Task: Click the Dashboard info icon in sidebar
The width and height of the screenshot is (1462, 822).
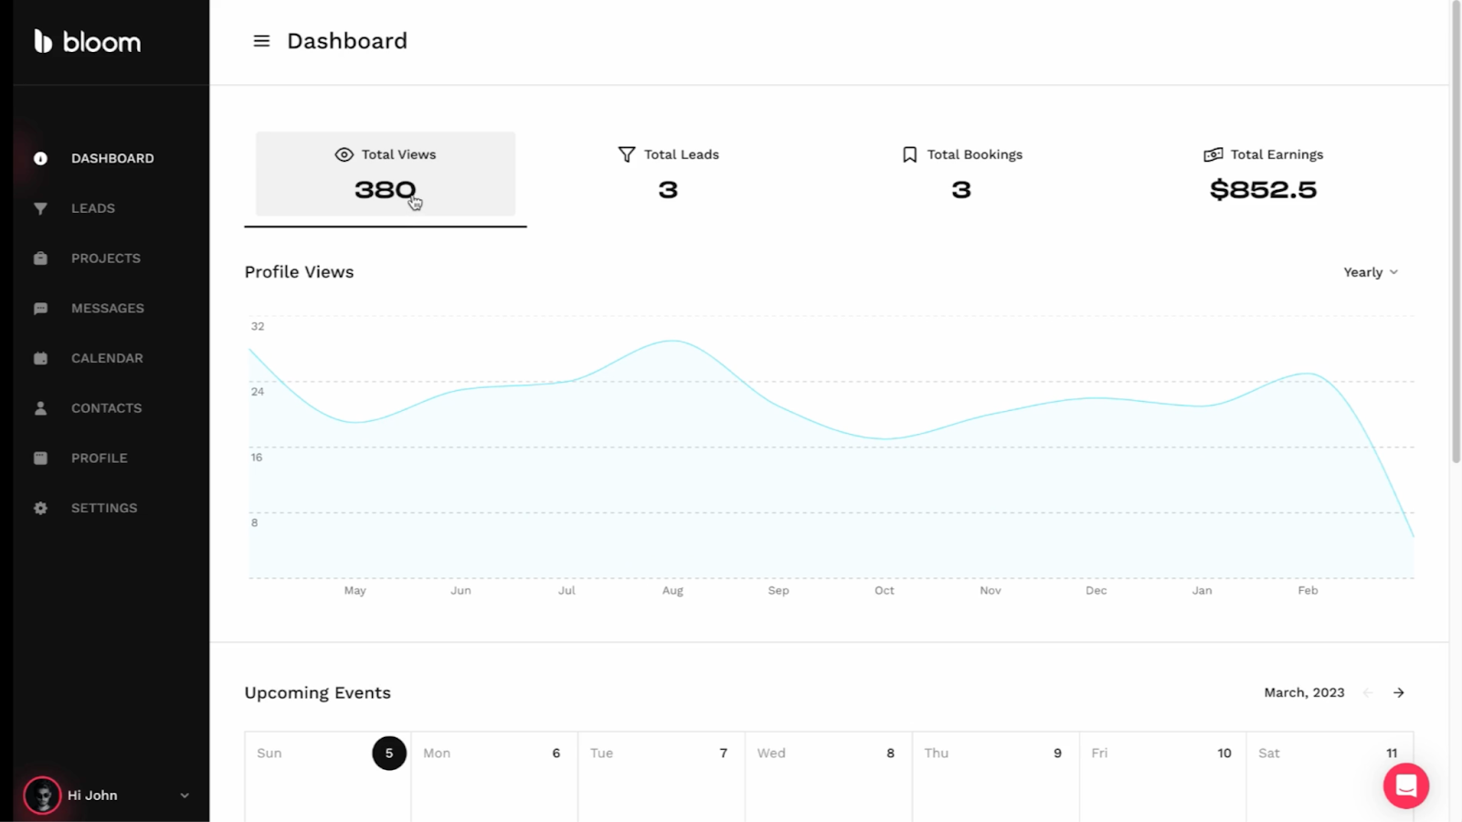Action: (x=40, y=158)
